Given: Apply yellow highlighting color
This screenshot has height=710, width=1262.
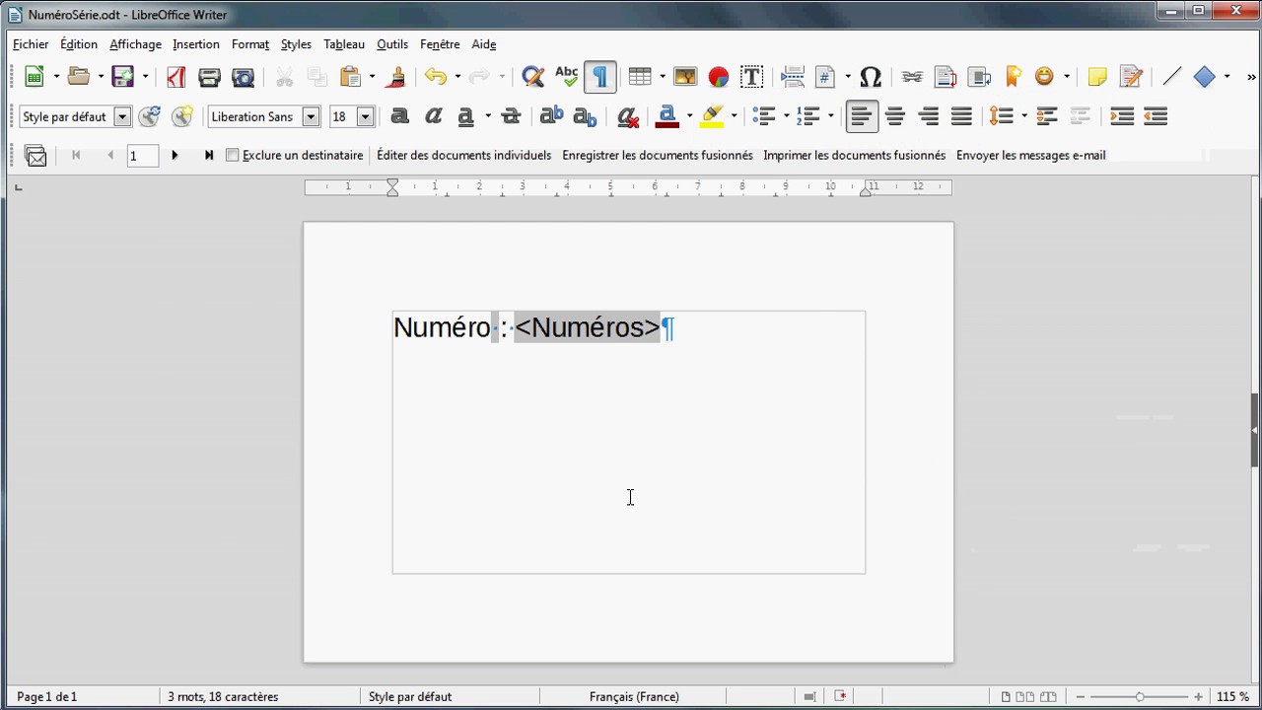Looking at the screenshot, I should pyautogui.click(x=712, y=116).
